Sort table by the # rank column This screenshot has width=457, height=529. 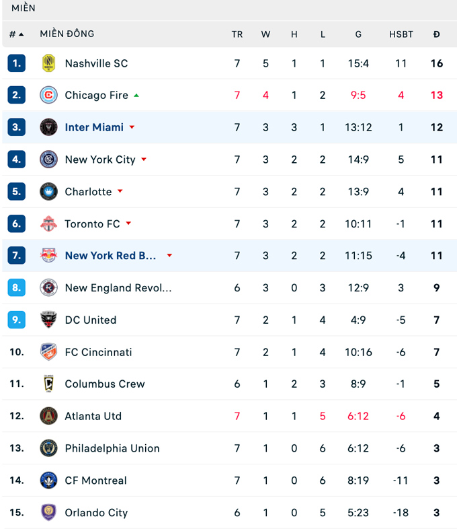(16, 34)
